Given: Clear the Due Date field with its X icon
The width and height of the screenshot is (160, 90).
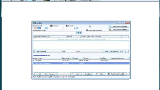Looking at the screenshot, I should click(77, 28).
